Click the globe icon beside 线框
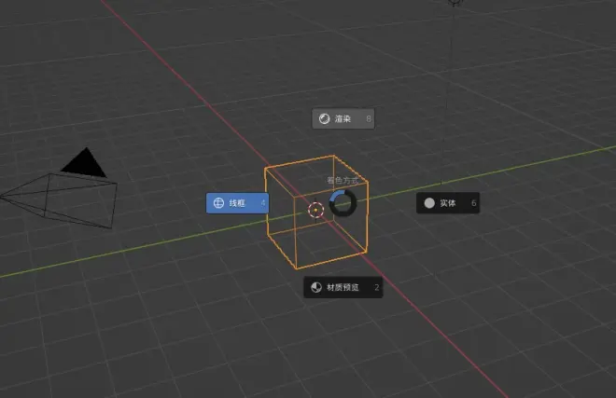This screenshot has height=398, width=616. [218, 203]
